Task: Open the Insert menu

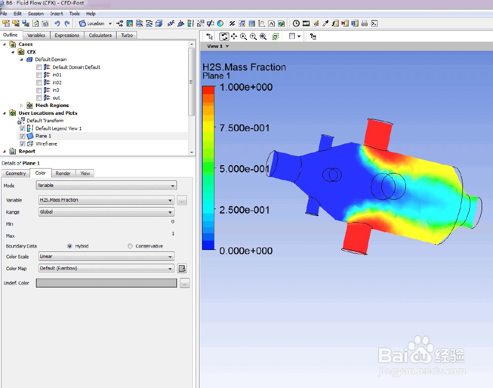Action: tap(57, 13)
